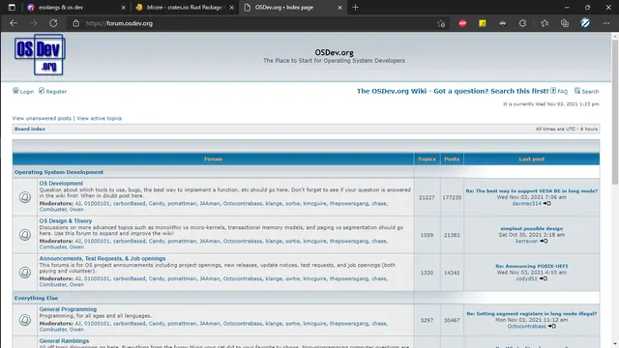View latest post icon next to davmac314
This screenshot has height=348, width=619.
click(x=547, y=204)
